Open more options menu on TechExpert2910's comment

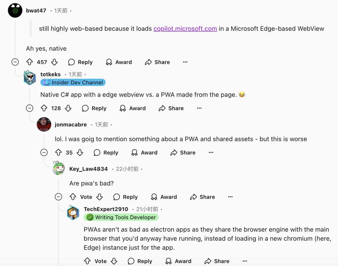pyautogui.click(x=245, y=261)
